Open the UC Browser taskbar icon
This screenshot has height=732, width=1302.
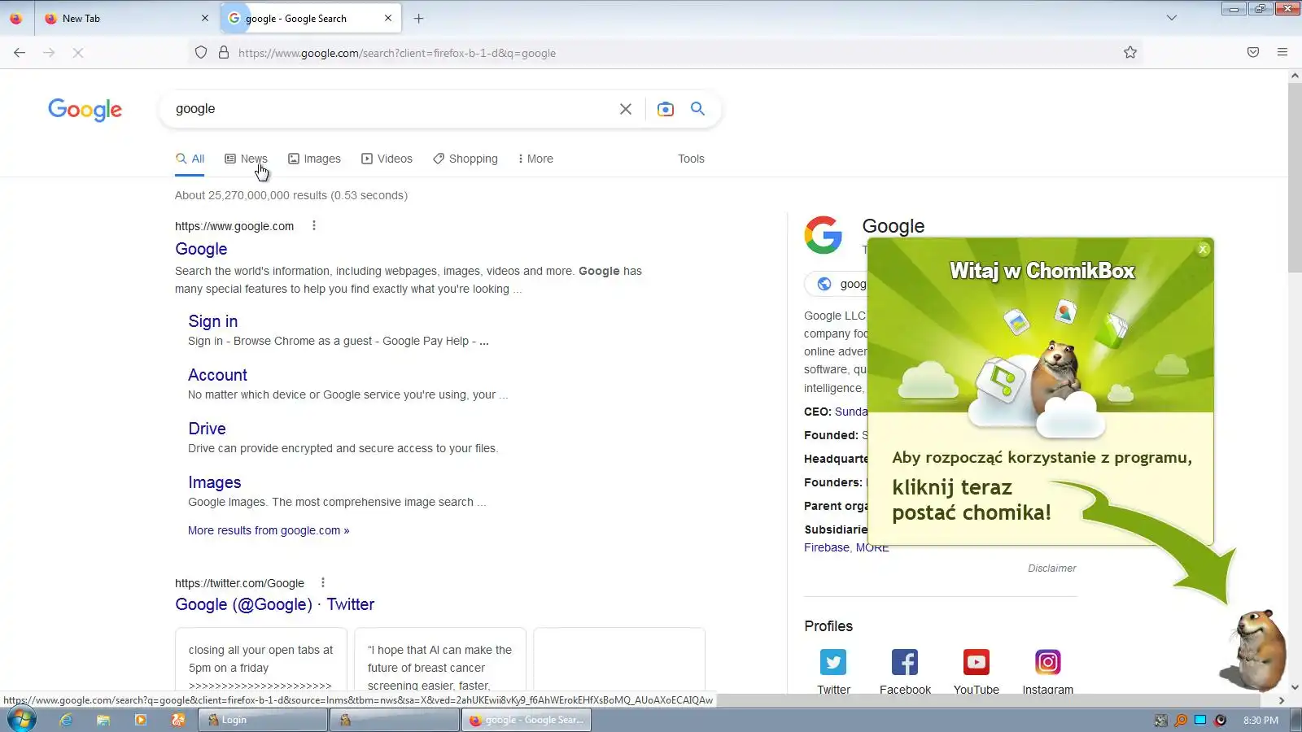pyautogui.click(x=178, y=720)
